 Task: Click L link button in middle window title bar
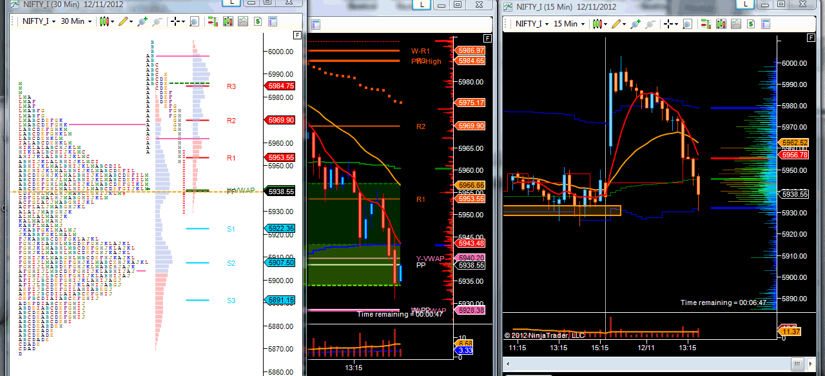coord(422,4)
